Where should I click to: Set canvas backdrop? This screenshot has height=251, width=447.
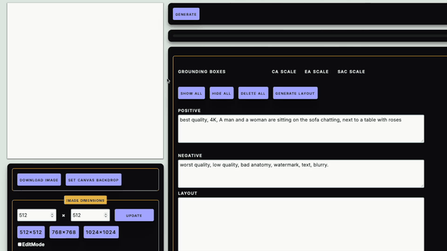point(94,180)
